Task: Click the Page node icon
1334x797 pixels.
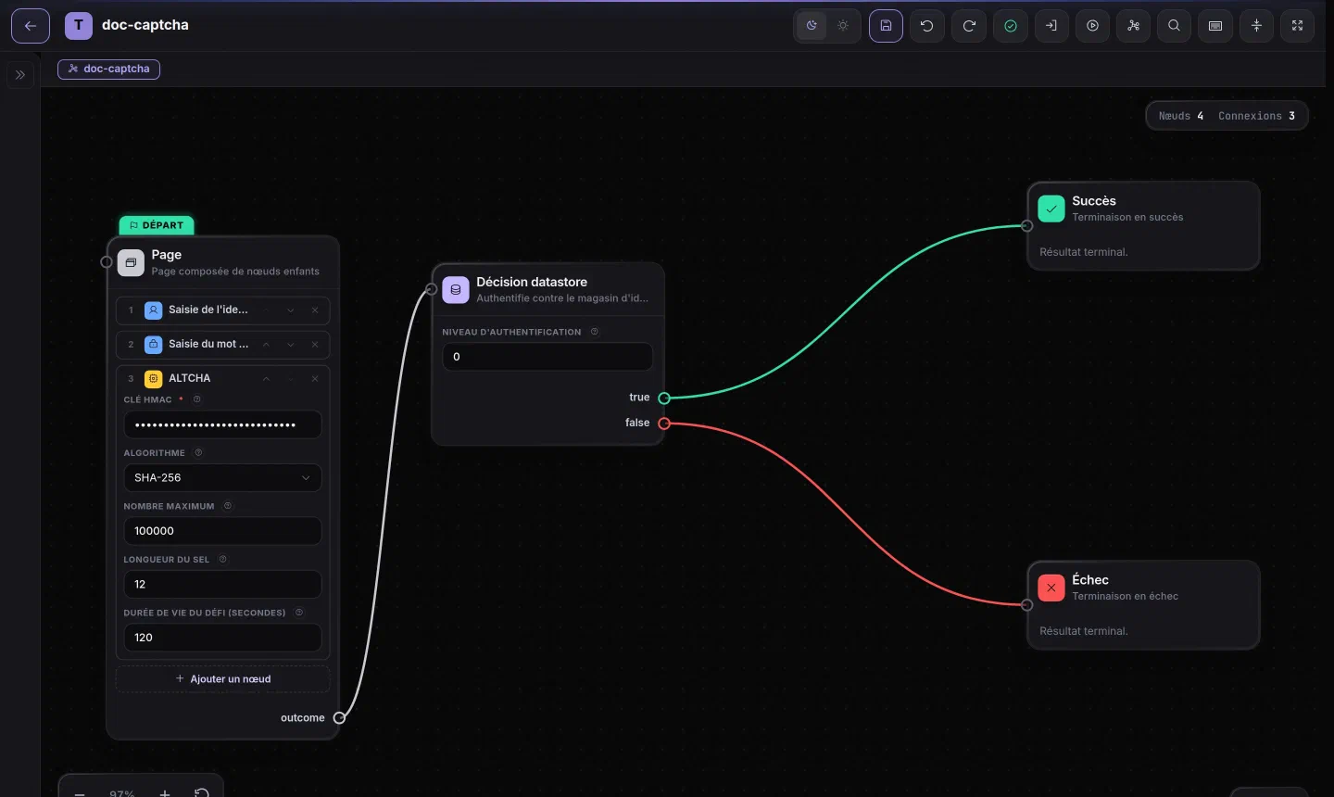Action: pos(131,262)
